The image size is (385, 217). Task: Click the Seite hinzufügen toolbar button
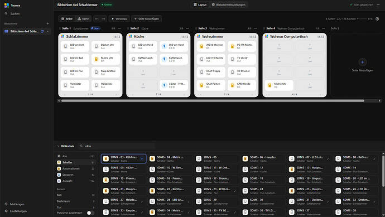pos(146,18)
